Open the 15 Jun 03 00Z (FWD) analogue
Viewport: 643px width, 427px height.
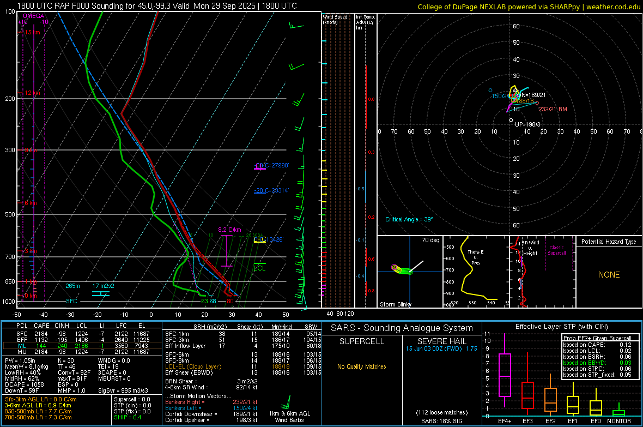[x=441, y=348]
